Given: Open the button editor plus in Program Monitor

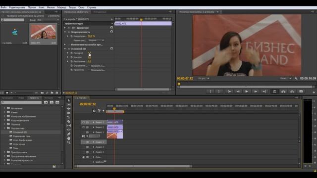Looking at the screenshot, I should [314, 92].
